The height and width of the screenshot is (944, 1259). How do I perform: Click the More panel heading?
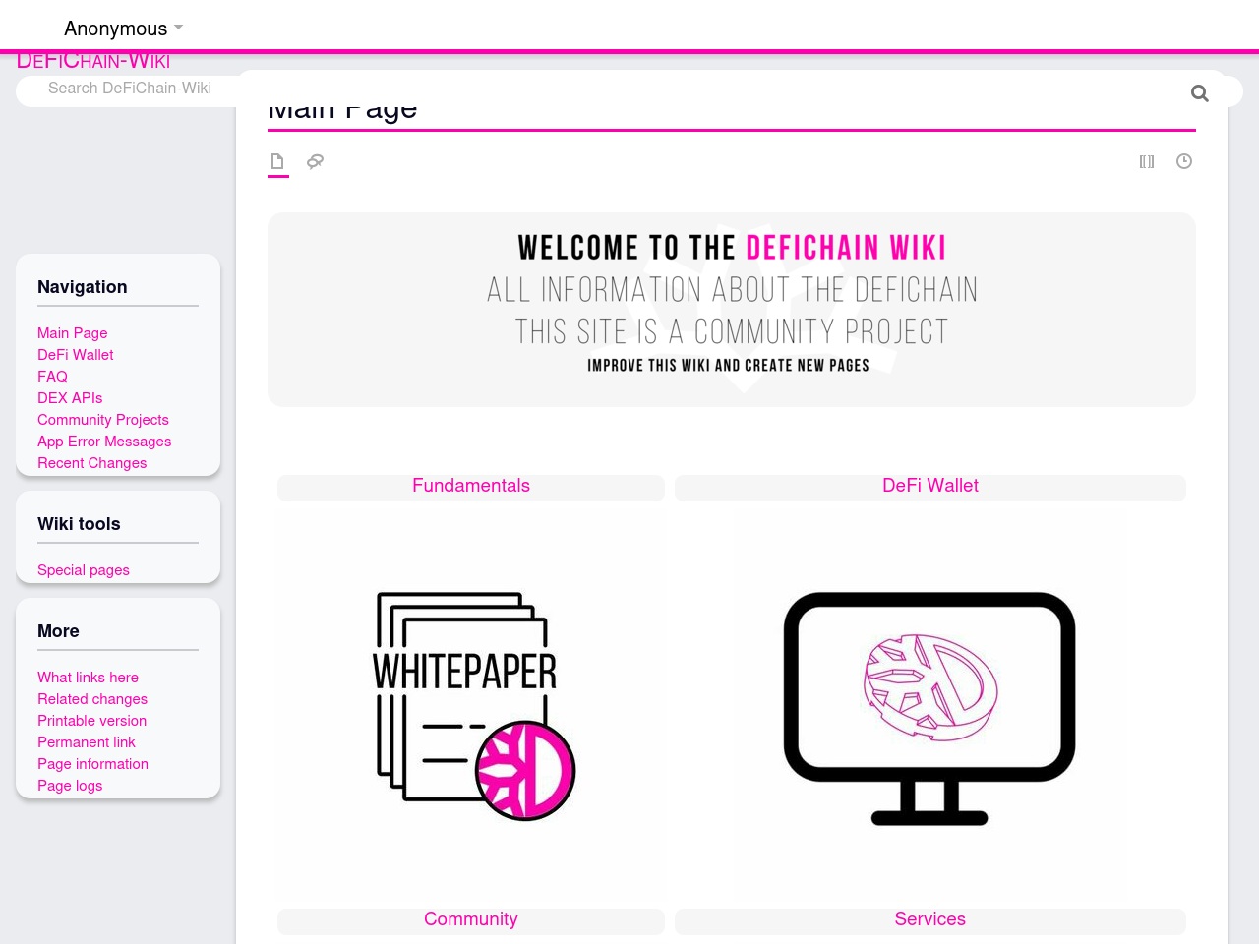point(58,631)
